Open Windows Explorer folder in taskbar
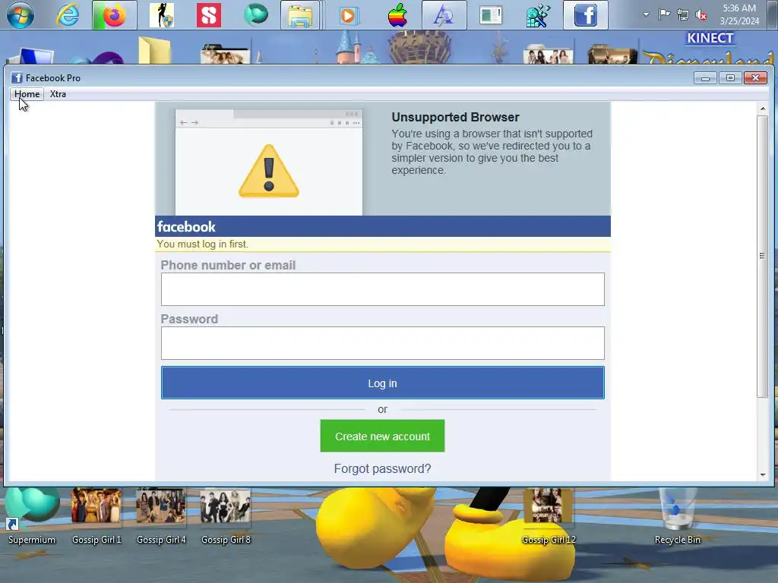 click(x=300, y=15)
